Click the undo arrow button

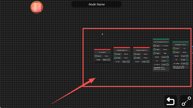[x=171, y=101]
